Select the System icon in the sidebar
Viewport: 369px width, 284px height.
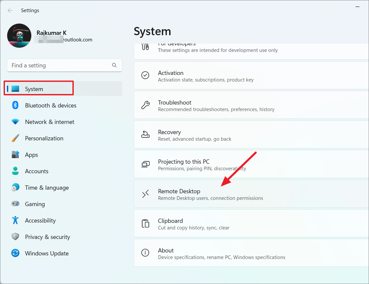(15, 89)
